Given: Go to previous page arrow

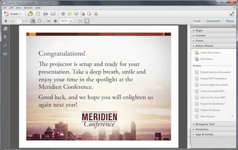Looking at the screenshot, I should pyautogui.click(x=6, y=21).
